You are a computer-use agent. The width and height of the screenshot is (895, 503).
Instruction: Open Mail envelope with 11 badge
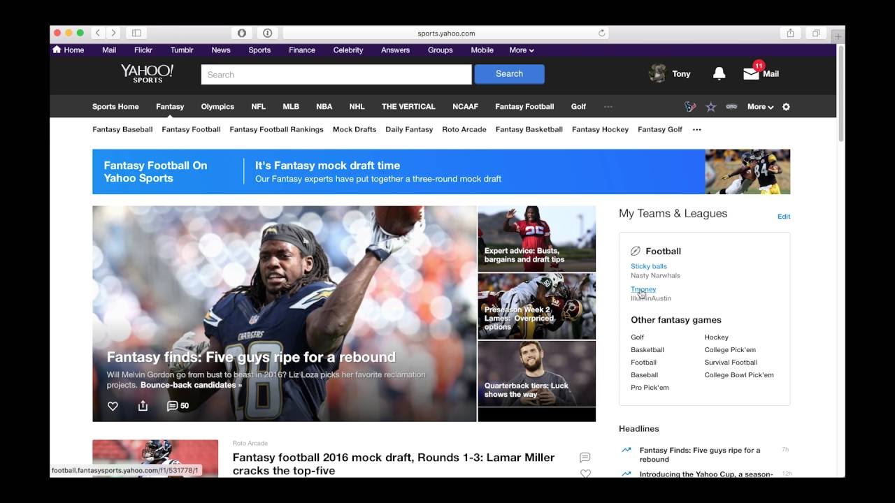coord(751,73)
